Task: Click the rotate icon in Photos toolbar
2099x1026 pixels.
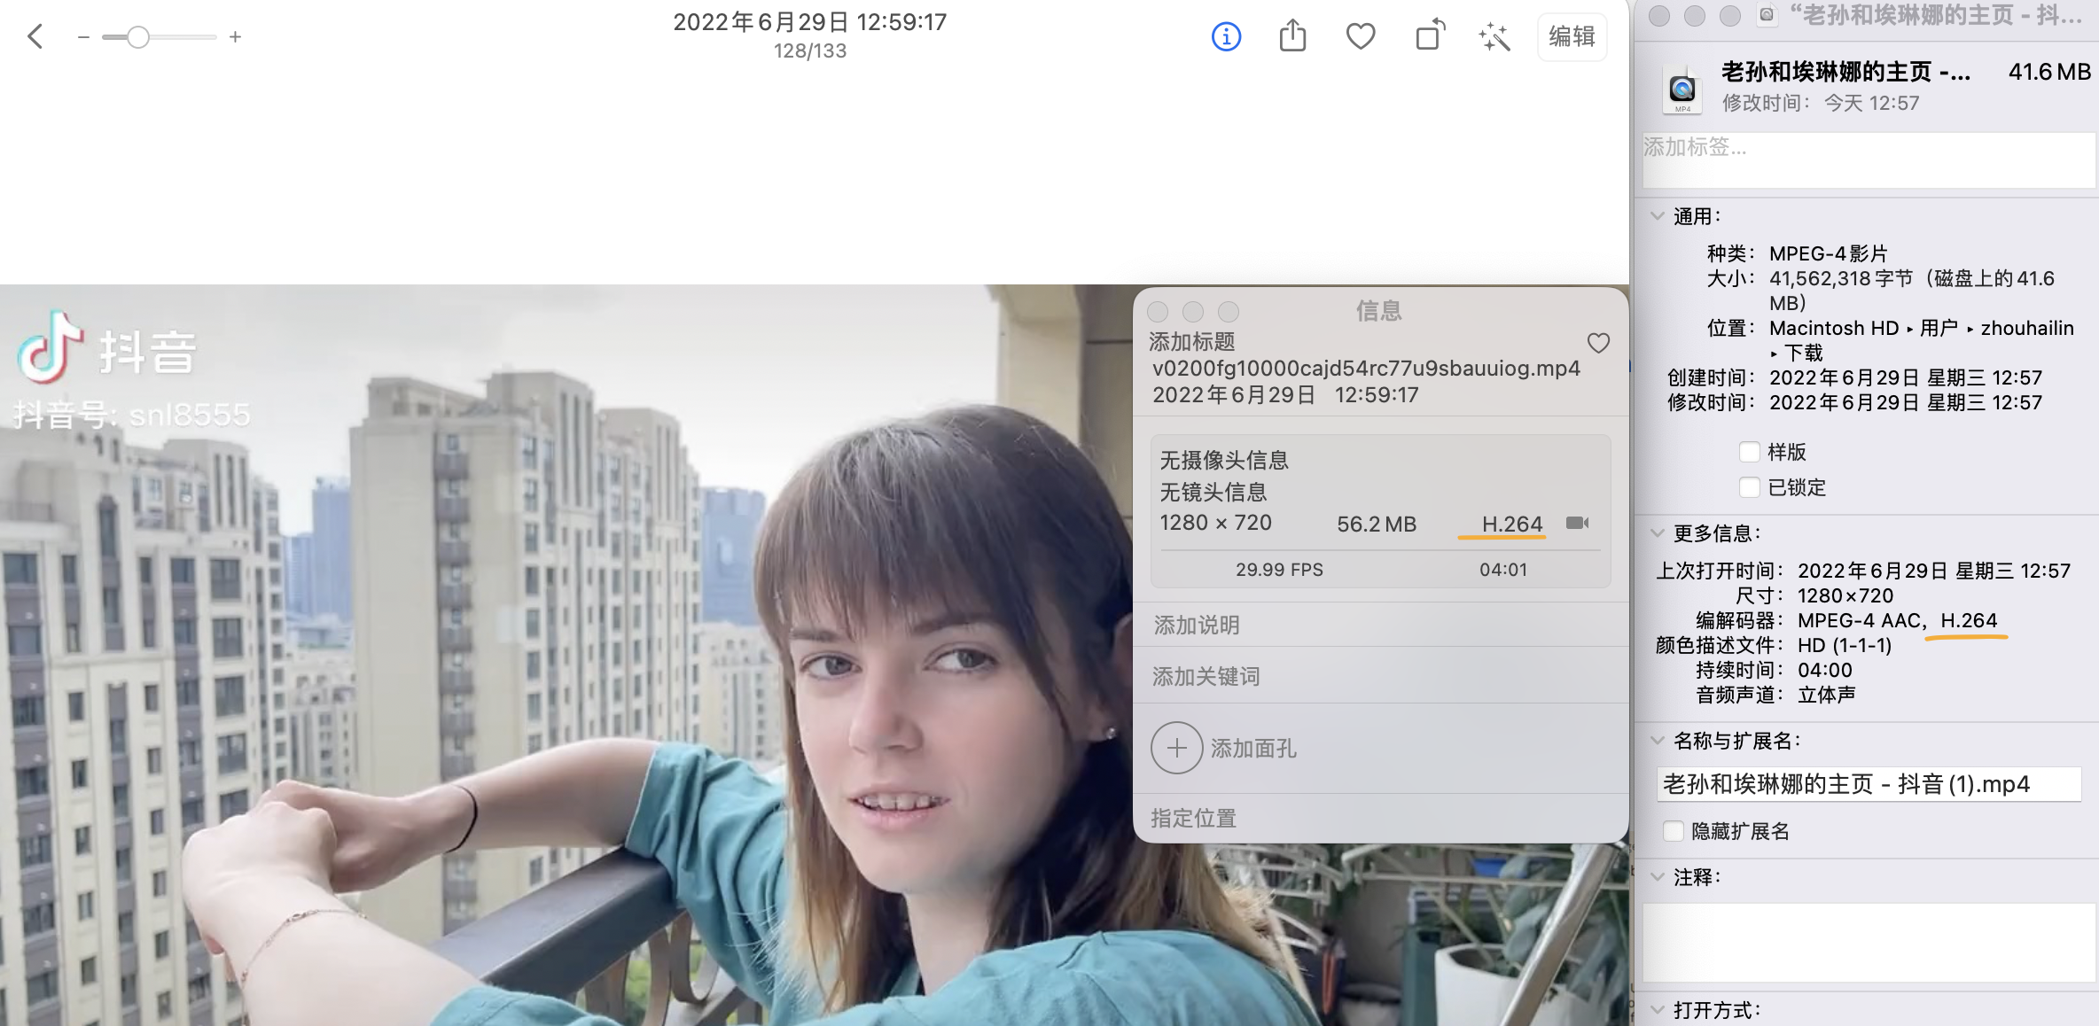Action: pyautogui.click(x=1430, y=35)
